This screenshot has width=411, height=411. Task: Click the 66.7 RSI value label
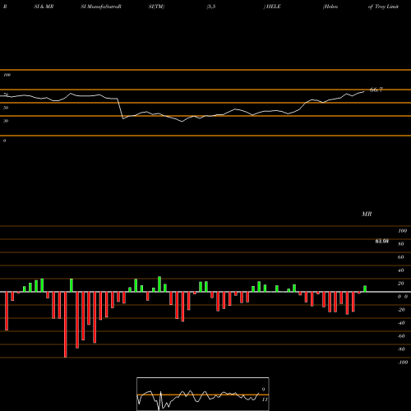click(x=376, y=90)
